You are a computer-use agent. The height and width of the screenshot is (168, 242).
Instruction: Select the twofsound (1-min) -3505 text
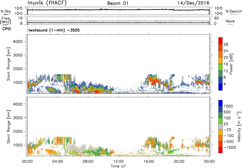coord(54,30)
